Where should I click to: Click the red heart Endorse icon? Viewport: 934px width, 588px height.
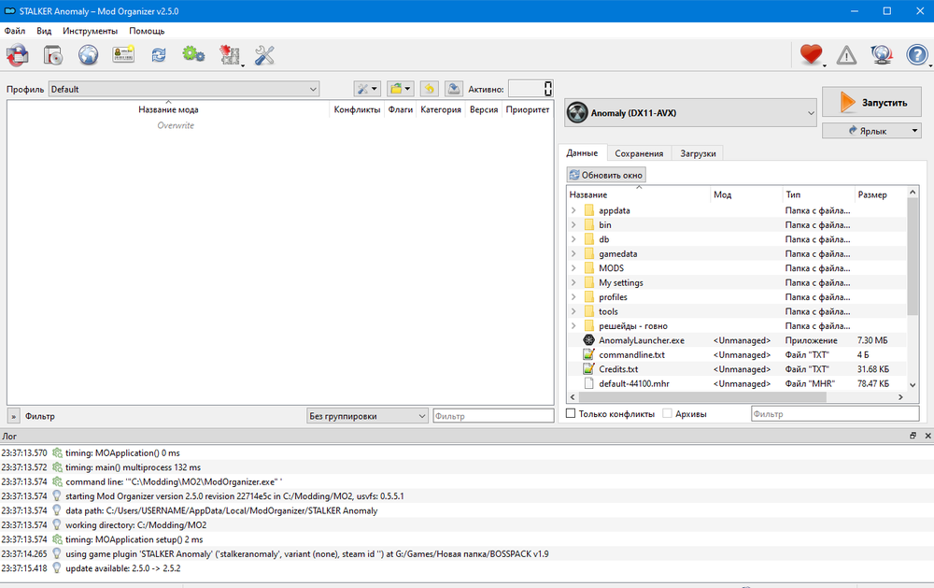811,55
